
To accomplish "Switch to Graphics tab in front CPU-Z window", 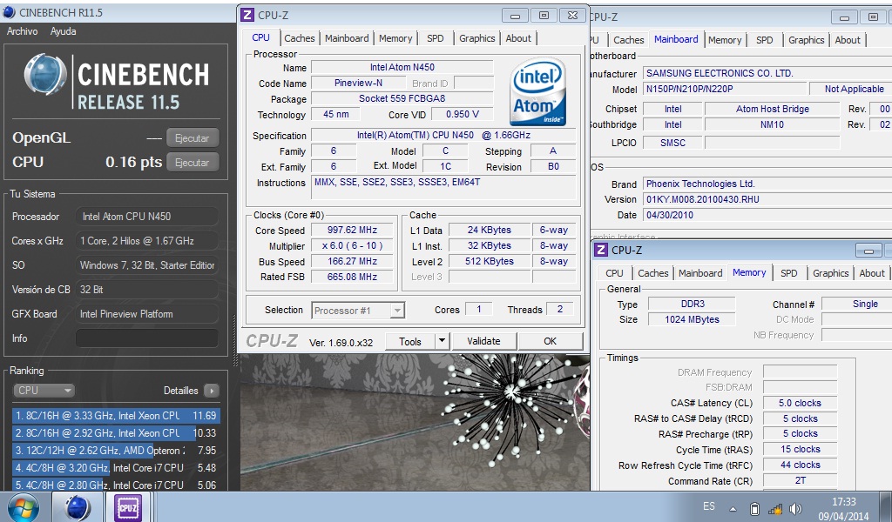I will point(476,38).
